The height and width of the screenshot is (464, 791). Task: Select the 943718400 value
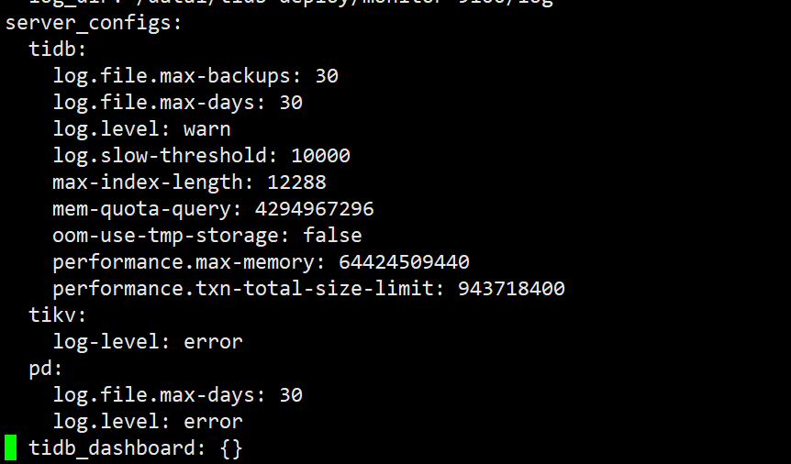coord(511,289)
